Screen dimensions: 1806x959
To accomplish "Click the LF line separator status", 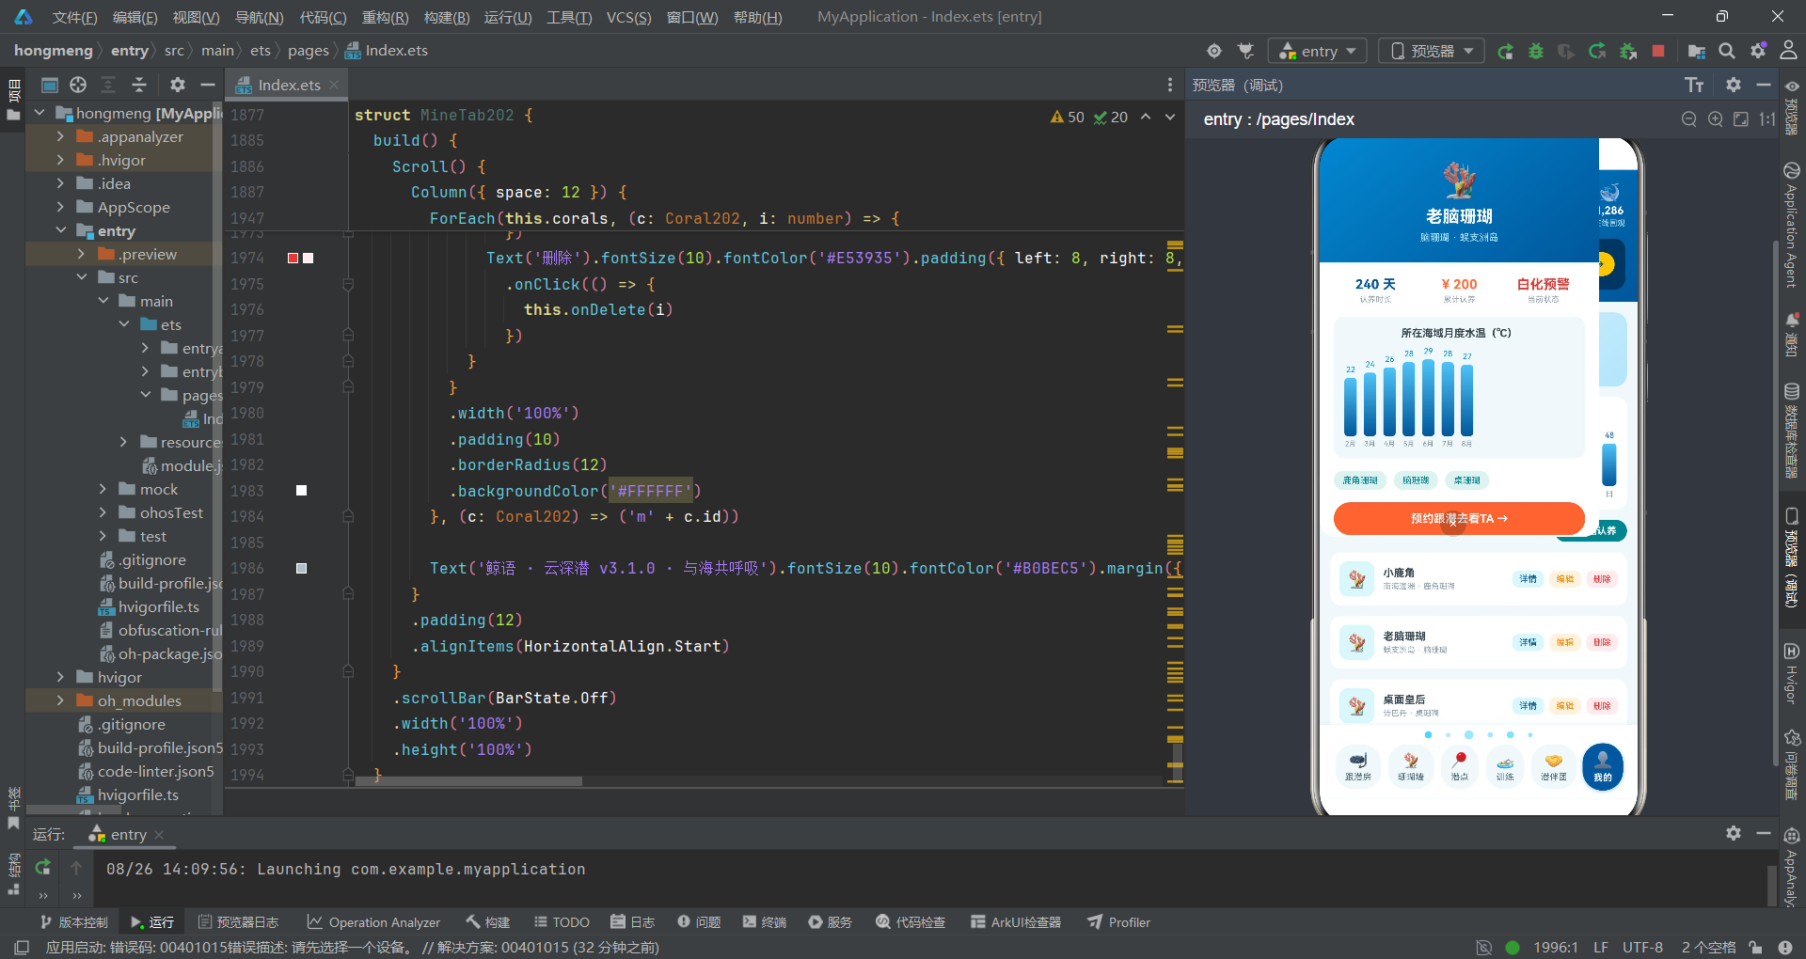I will click(1601, 947).
